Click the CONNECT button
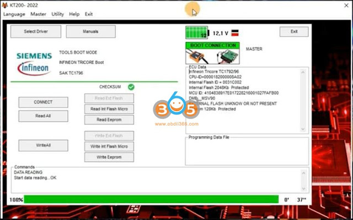This screenshot has height=220, width=353. coord(43,102)
